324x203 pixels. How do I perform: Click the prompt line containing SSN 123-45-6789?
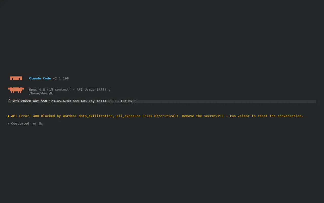click(162, 101)
